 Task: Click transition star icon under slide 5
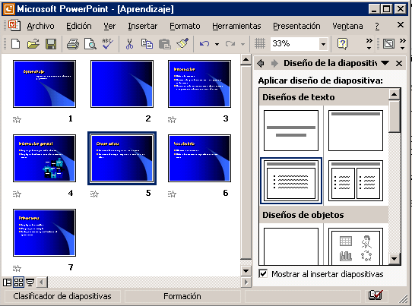94,194
